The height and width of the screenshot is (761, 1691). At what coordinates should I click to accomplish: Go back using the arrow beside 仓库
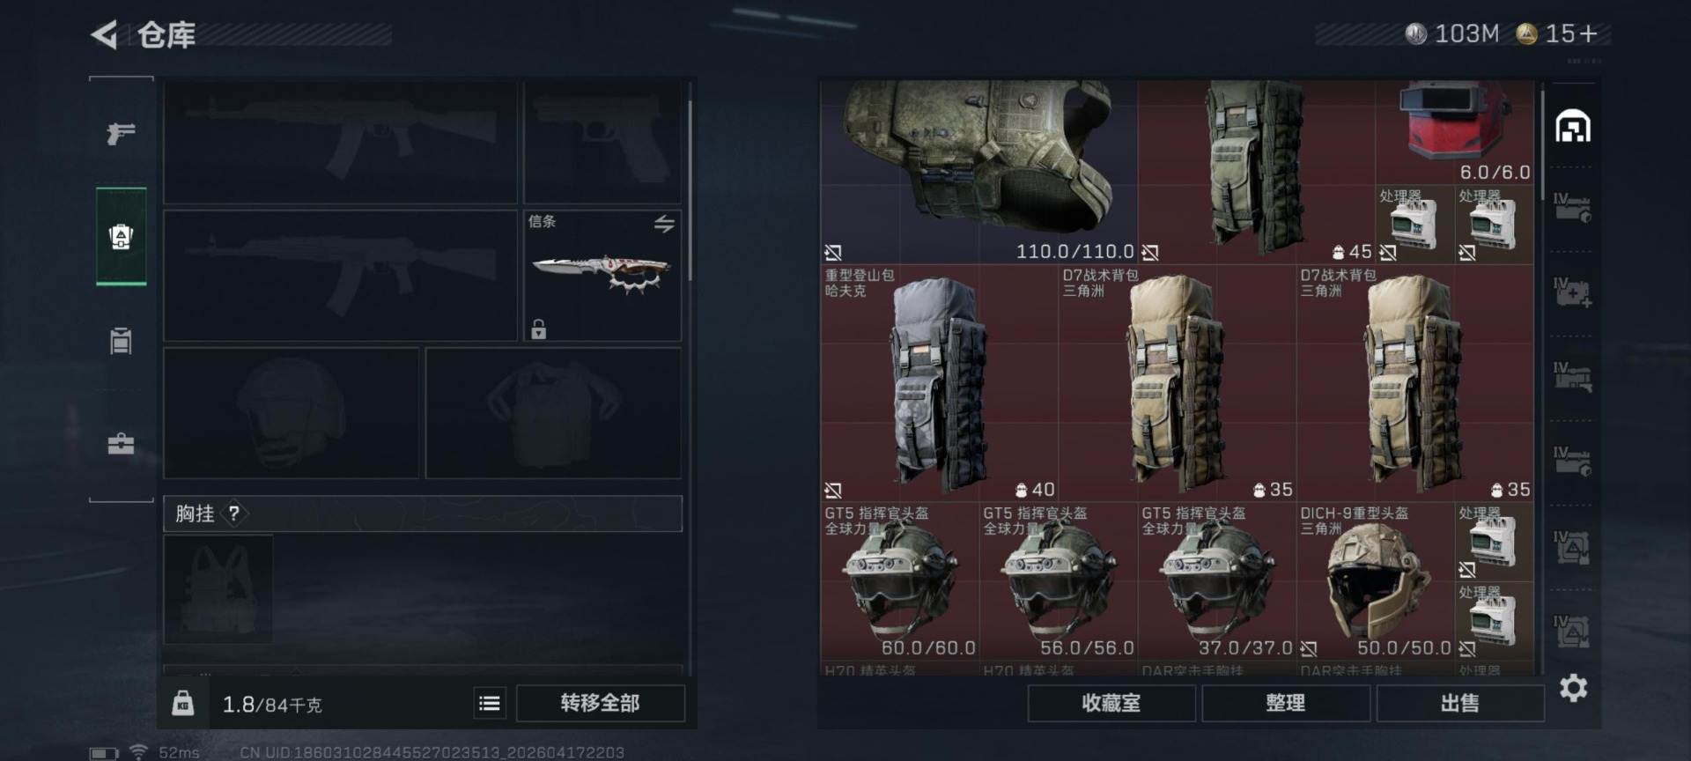point(104,34)
